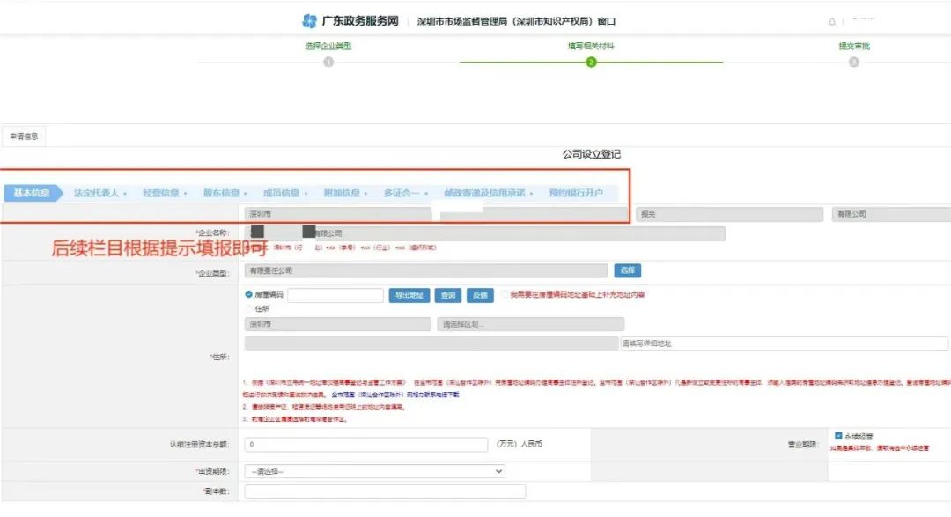Click the 选择 button beside 企业类型
Image resolution: width=951 pixels, height=517 pixels.
629,270
